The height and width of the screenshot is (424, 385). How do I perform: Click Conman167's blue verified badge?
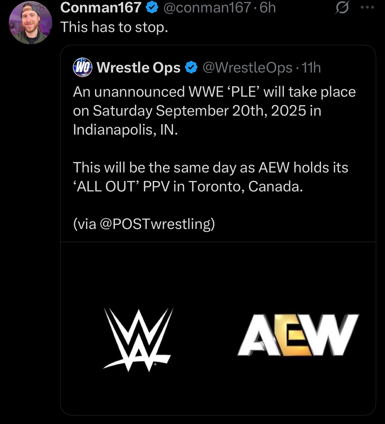(x=152, y=8)
